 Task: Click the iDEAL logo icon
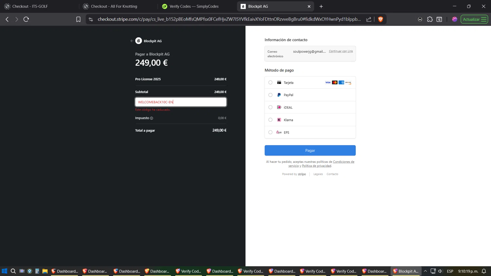[x=279, y=107]
